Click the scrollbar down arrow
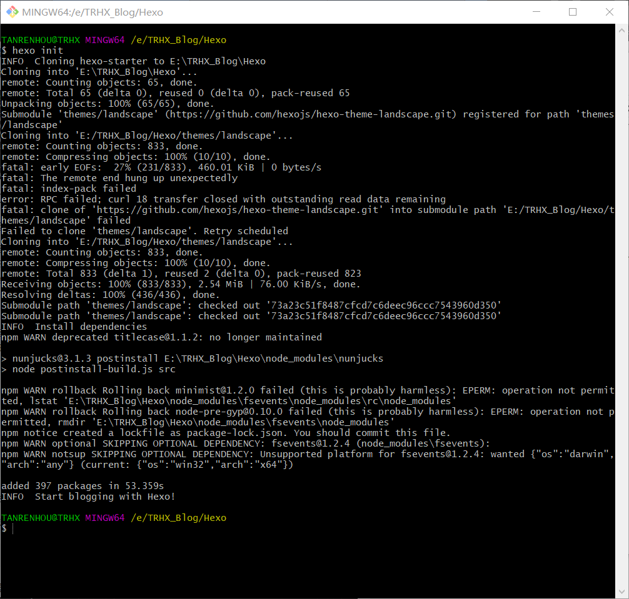Image resolution: width=629 pixels, height=599 pixels. click(x=621, y=592)
